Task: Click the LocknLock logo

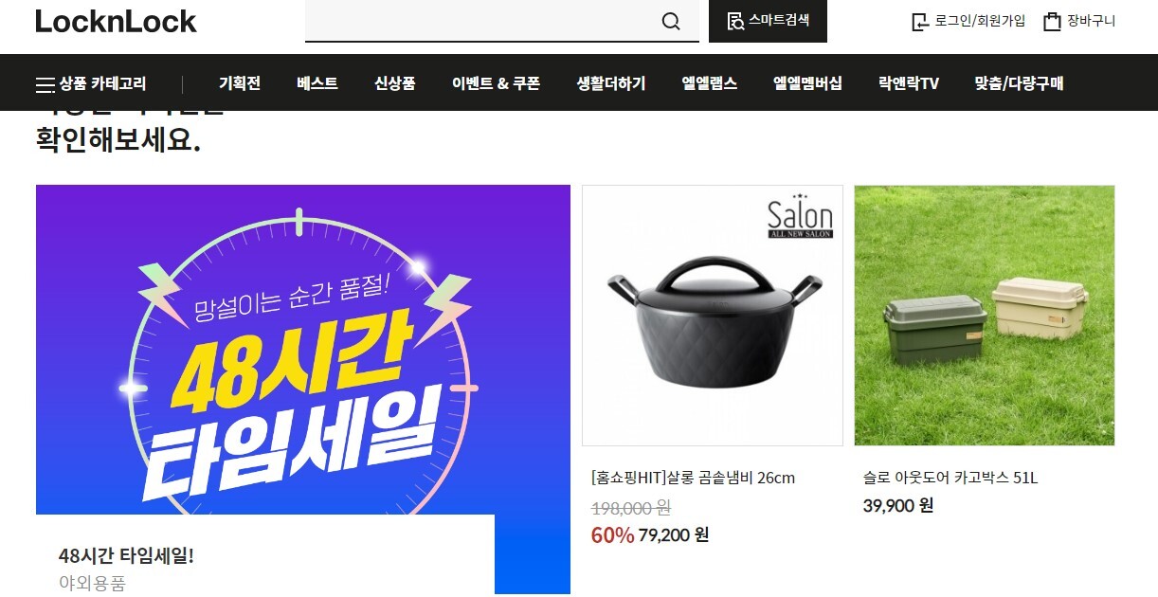Action: tap(116, 21)
